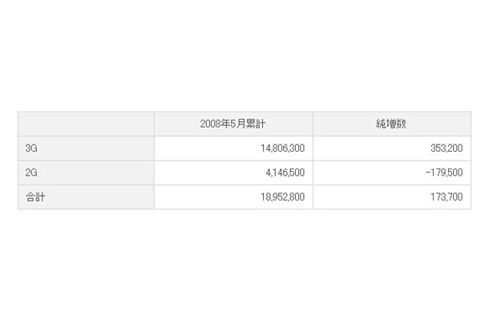Click the 2008年5月累計 column header

pos(233,124)
